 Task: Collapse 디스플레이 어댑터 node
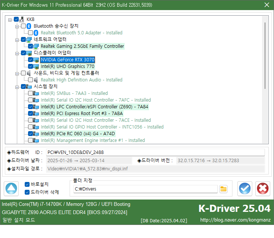pos(17,53)
